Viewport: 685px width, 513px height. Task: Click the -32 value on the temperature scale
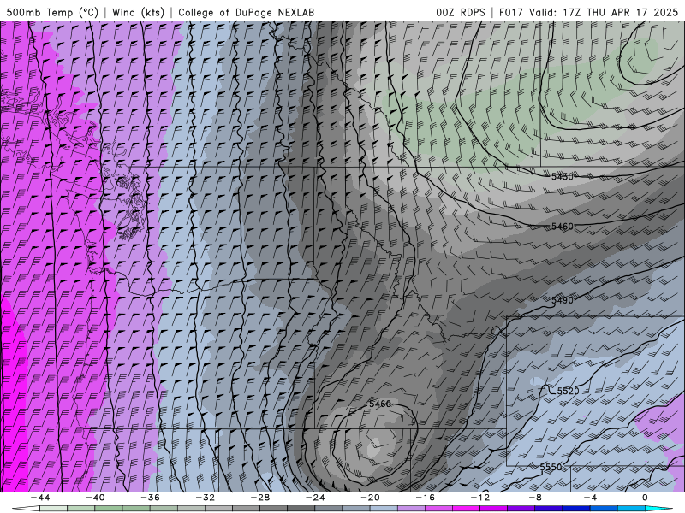coord(205,498)
